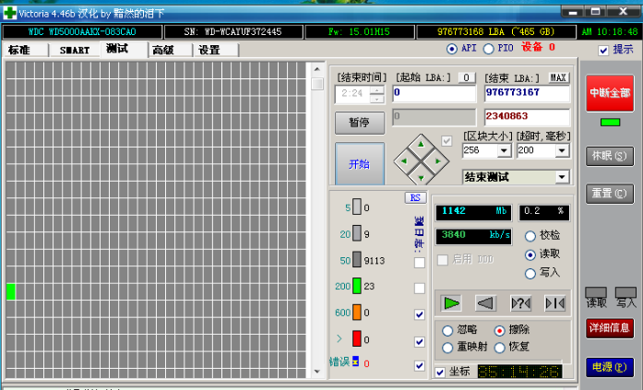Click the 起始 LBA input field
643x390 pixels.
click(x=433, y=93)
